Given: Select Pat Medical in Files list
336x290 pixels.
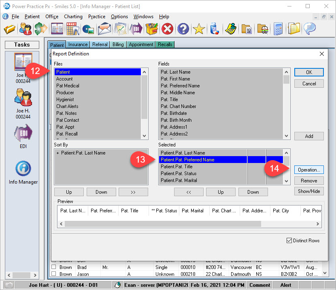Looking at the screenshot, I should tap(98, 86).
